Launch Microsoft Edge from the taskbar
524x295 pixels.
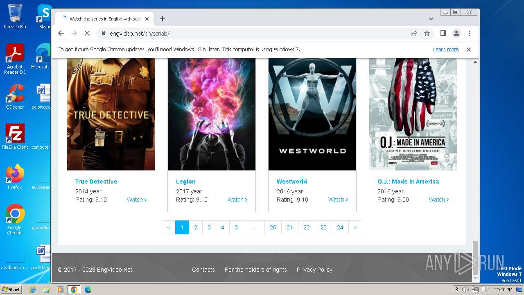coord(88,290)
